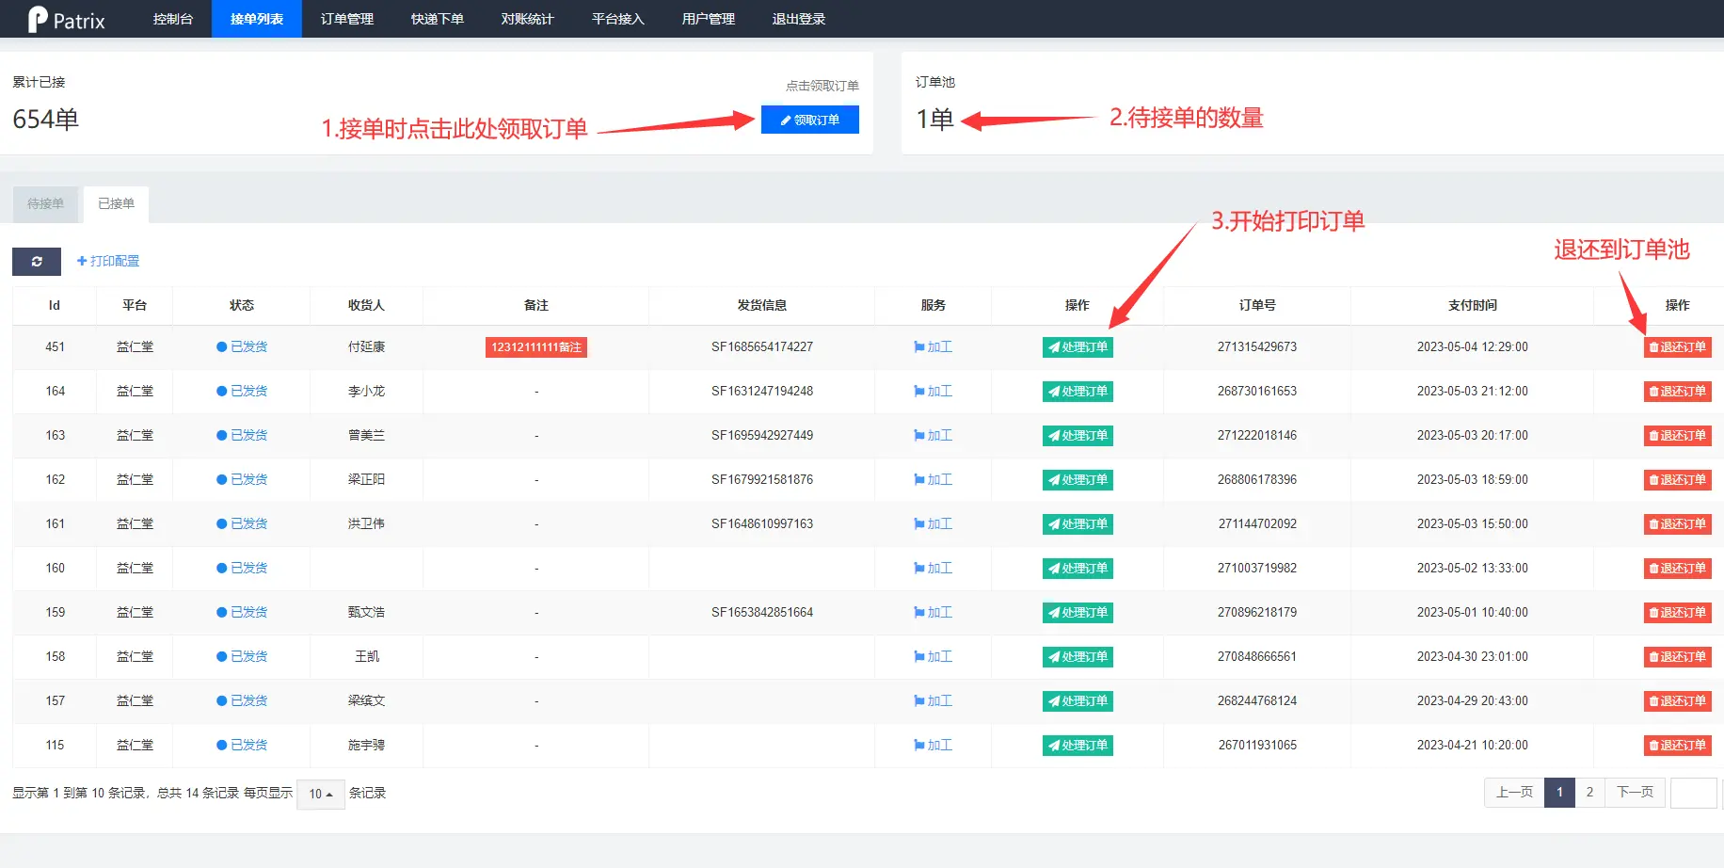Viewport: 1724px width, 868px height.
Task: Select order number 267011931065
Action: (x=1257, y=746)
